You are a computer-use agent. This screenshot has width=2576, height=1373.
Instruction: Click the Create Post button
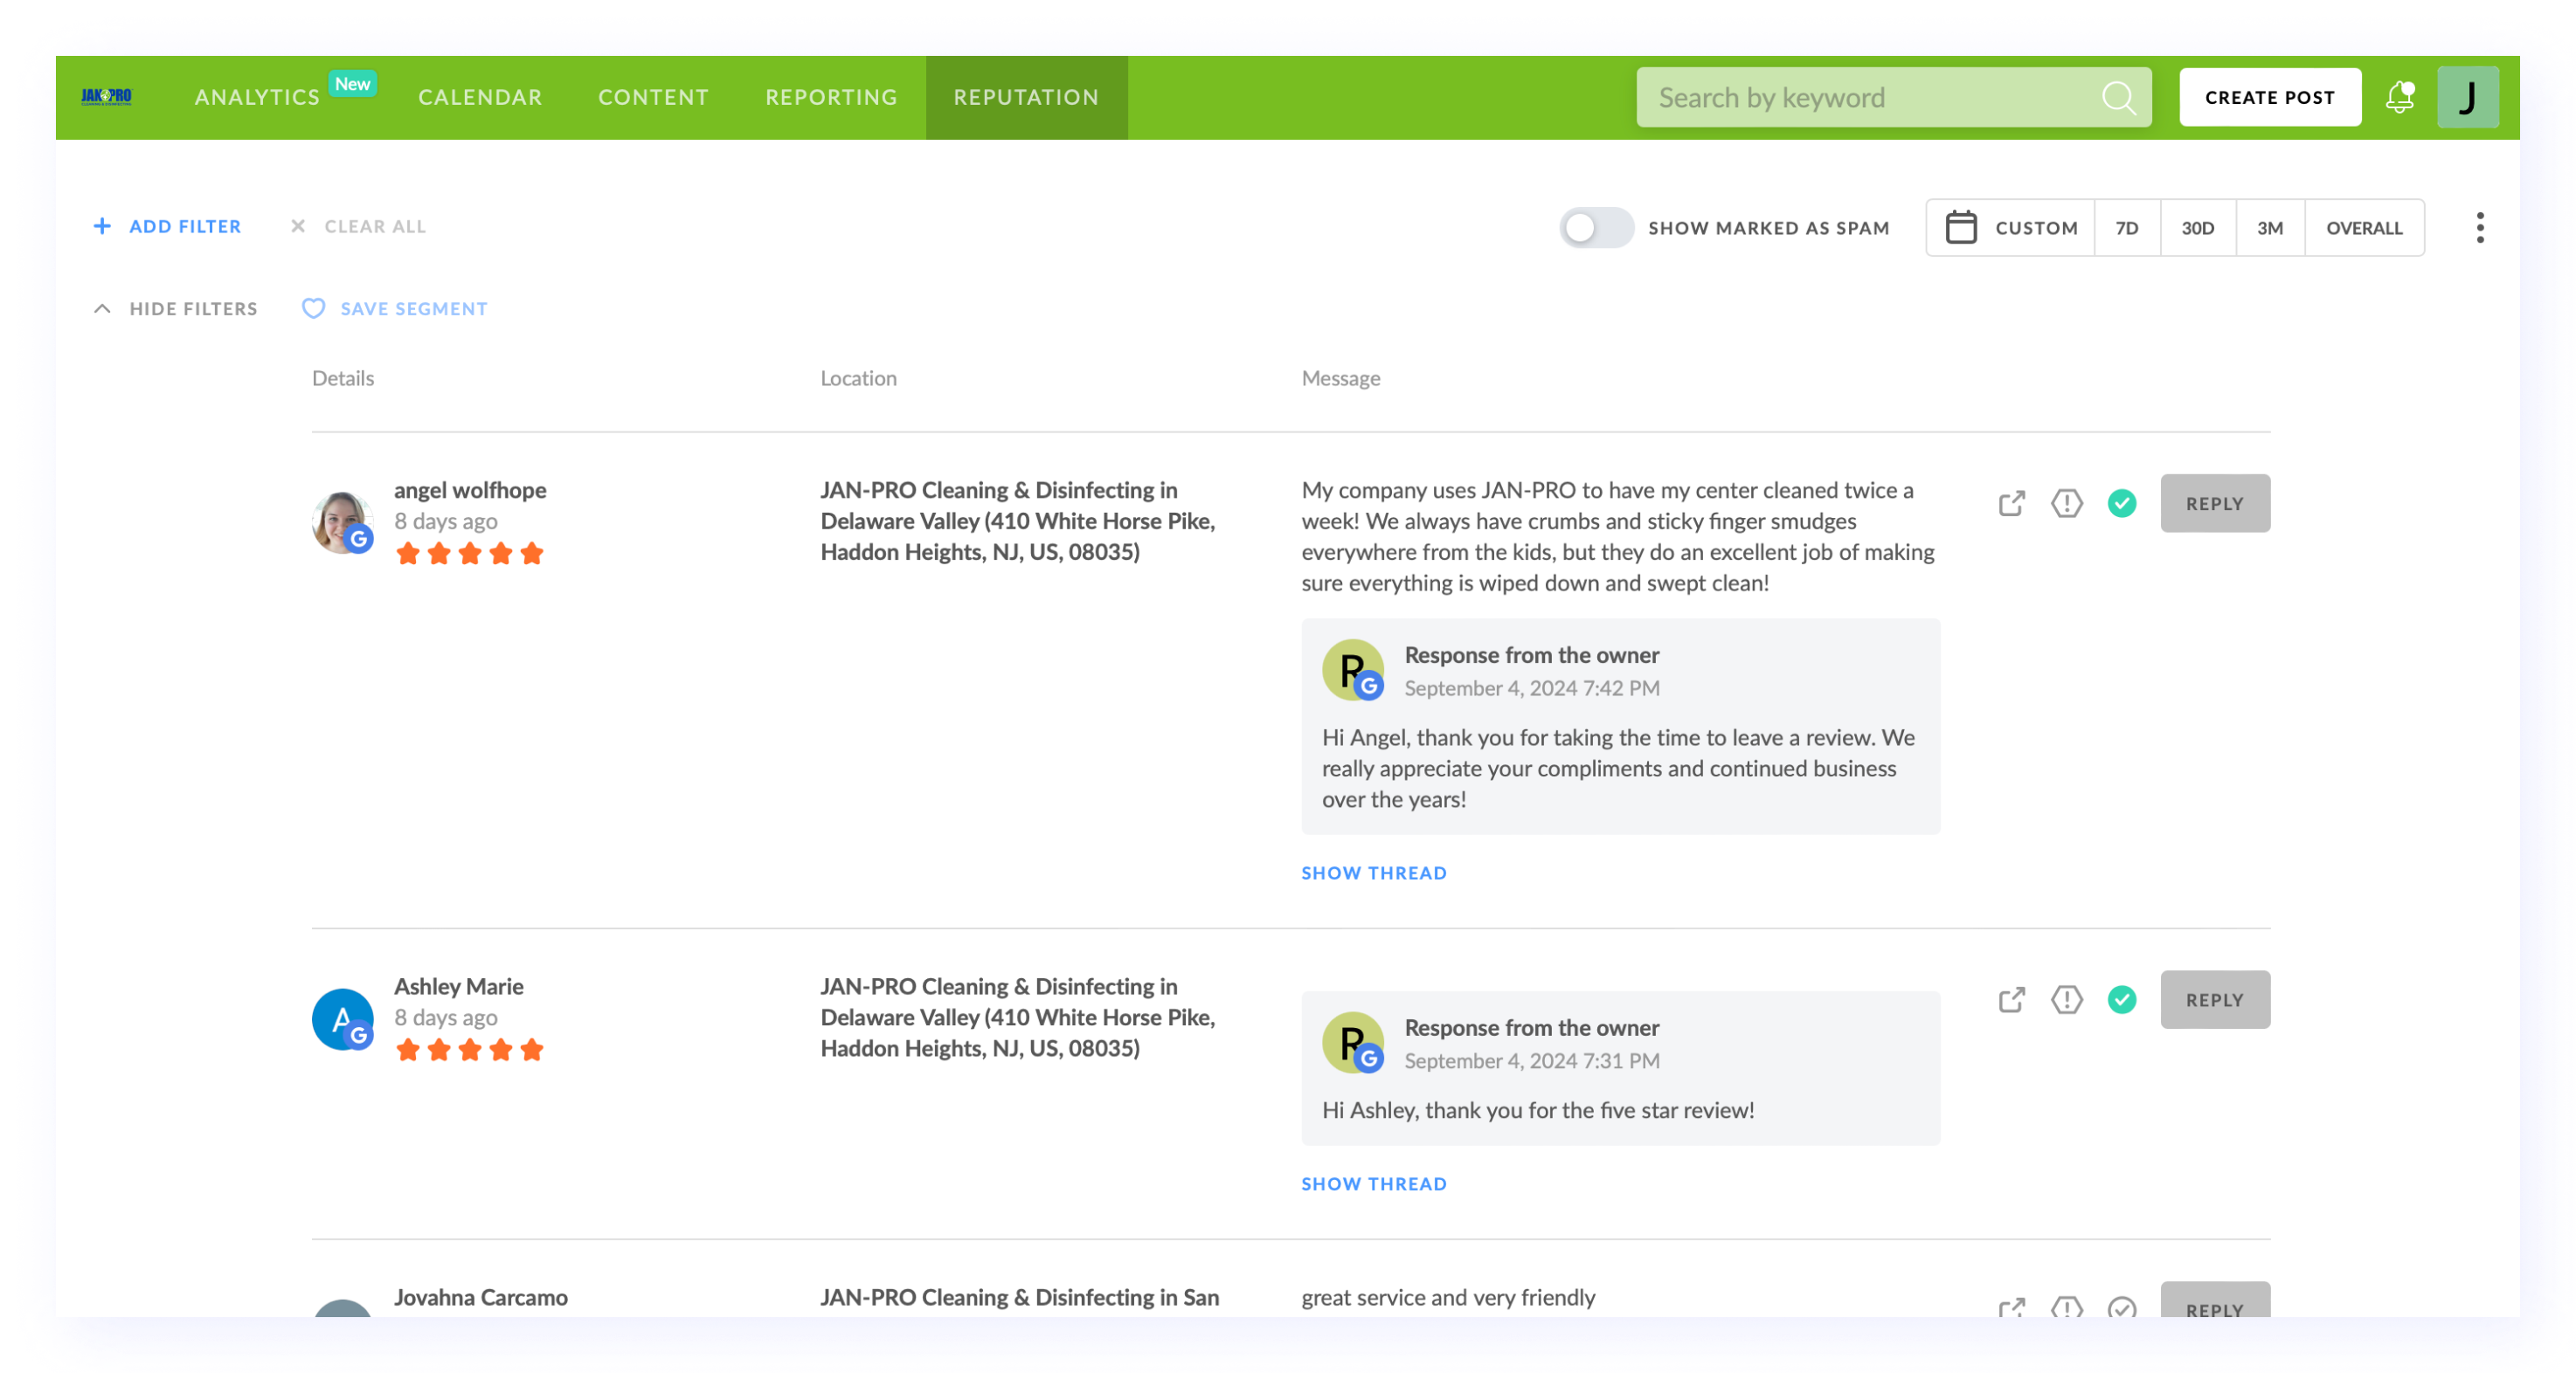(2269, 97)
